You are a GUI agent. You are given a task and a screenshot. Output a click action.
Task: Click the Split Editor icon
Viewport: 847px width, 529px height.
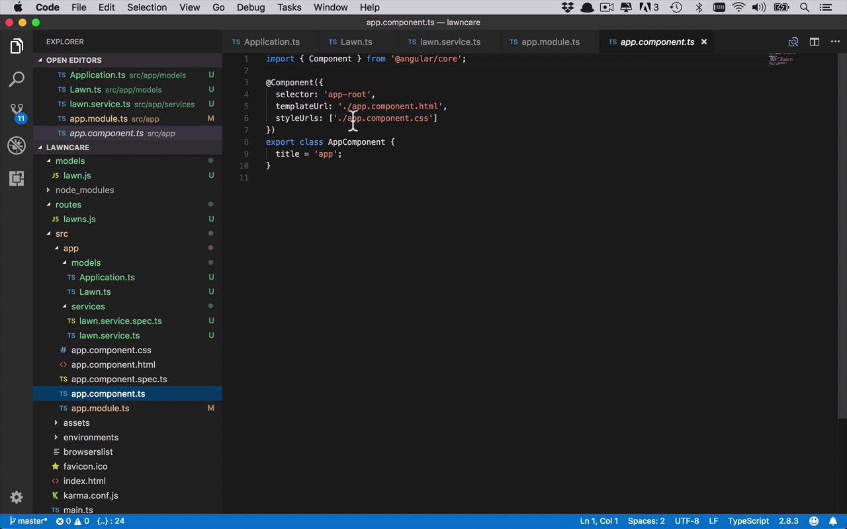[x=815, y=42]
